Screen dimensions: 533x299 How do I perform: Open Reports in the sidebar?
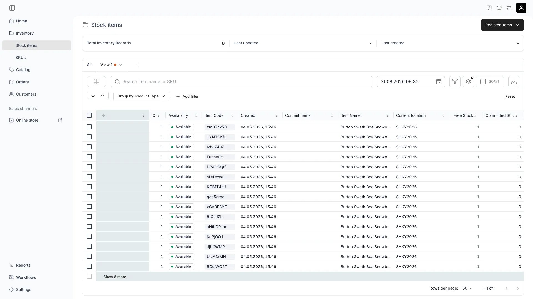pos(37,265)
